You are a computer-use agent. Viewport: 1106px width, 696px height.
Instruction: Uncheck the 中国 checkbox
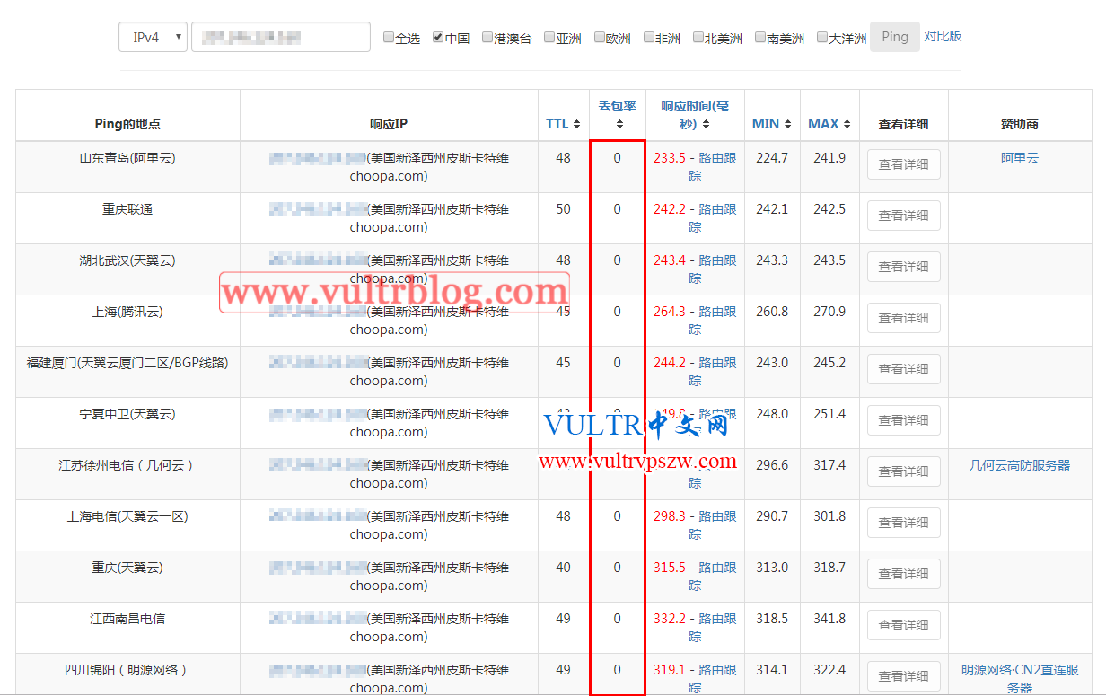437,38
